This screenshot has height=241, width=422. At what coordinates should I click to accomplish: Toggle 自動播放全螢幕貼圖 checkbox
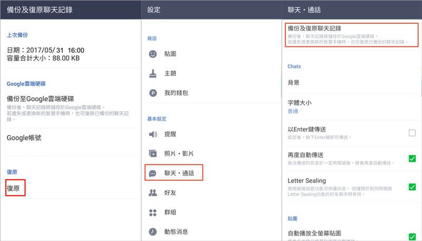click(412, 237)
